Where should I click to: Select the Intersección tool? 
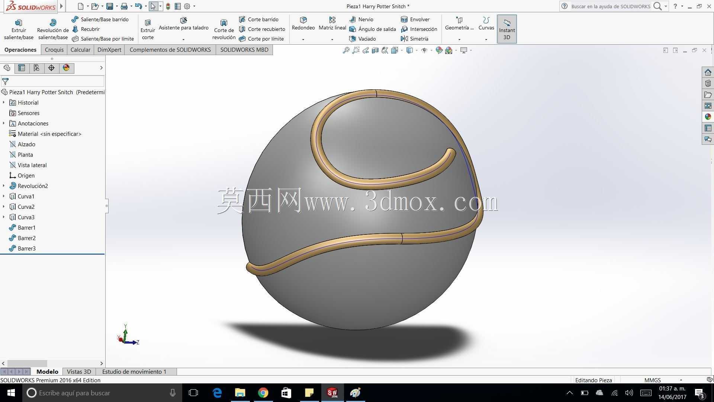419,29
